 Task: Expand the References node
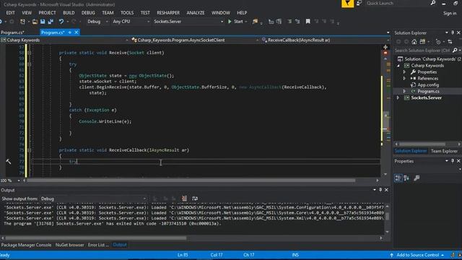coord(404,79)
